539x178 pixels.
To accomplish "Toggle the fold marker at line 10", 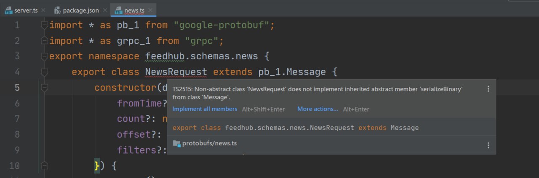I will [x=44, y=166].
